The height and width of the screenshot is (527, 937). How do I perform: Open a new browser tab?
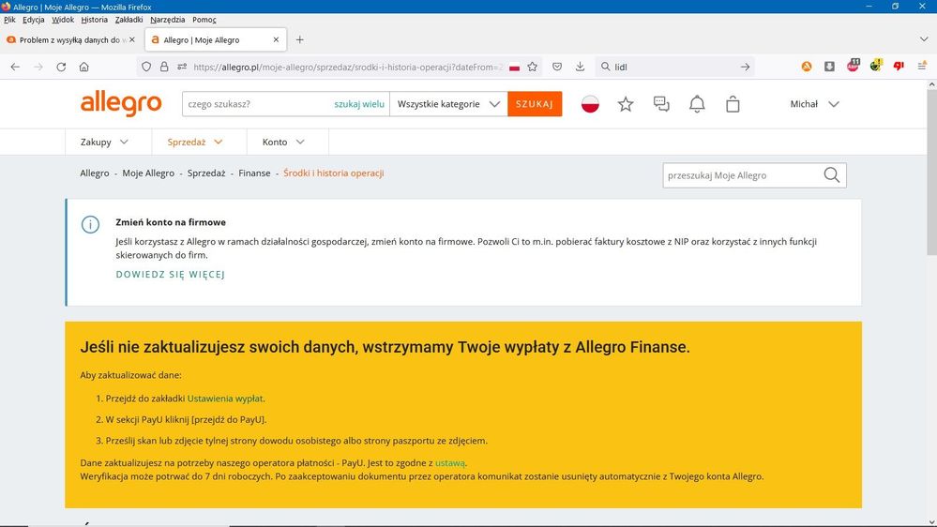(x=300, y=40)
